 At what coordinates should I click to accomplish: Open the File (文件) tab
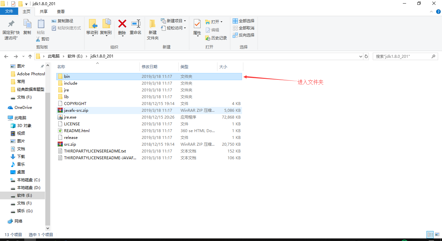click(9, 11)
